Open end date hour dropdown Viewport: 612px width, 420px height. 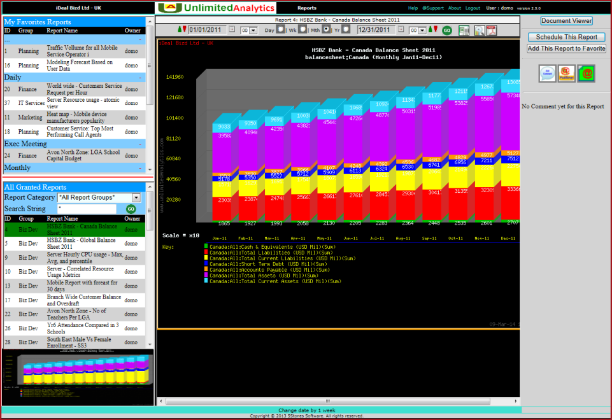click(x=418, y=30)
